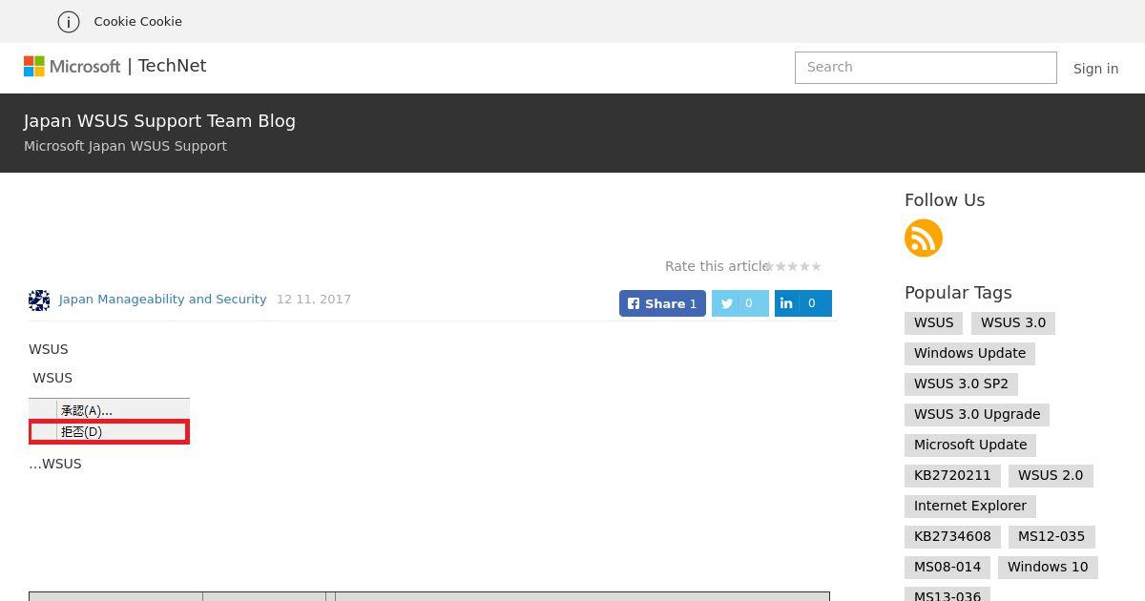Viewport: 1145px width, 601px height.
Task: Click the 12 11, 2017 post date
Action: [x=314, y=300]
